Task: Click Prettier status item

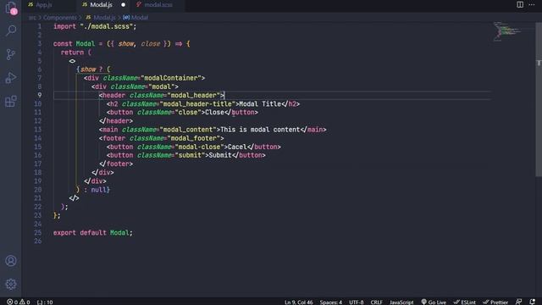Action: coord(495,302)
